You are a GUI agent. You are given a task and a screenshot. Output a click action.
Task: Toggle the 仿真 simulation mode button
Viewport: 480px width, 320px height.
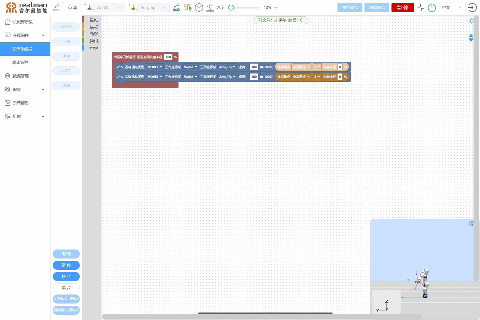72,7
